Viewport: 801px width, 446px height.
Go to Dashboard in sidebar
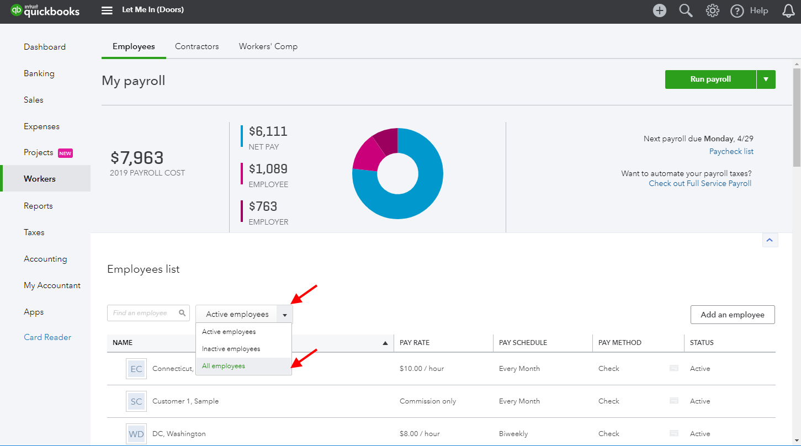pos(45,47)
